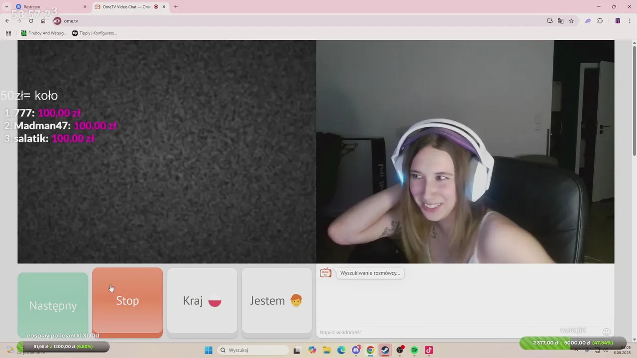Click the cosplay policjantki XDDd label
This screenshot has width=637, height=358.
pos(63,336)
